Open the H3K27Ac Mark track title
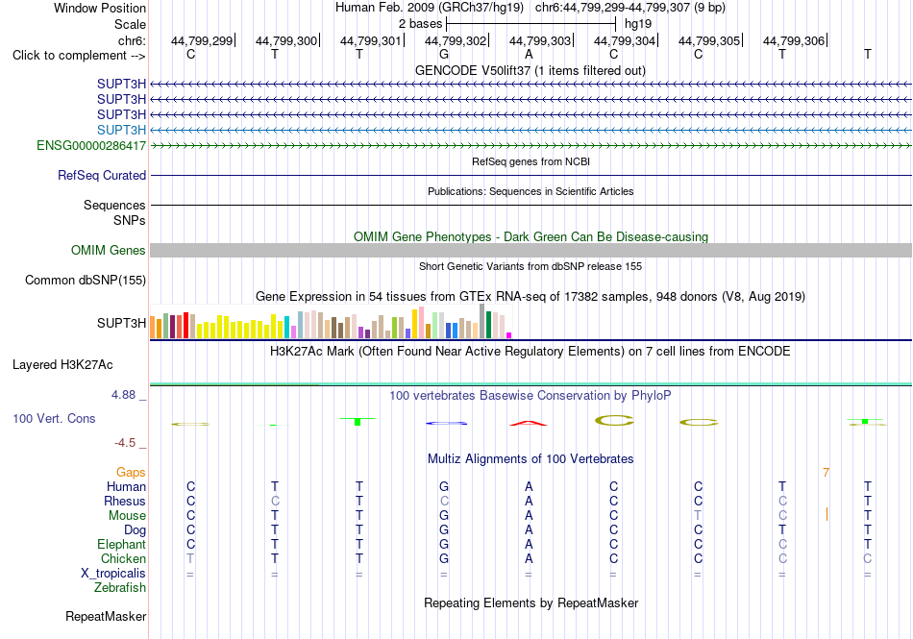The width and height of the screenshot is (913, 639). (530, 352)
